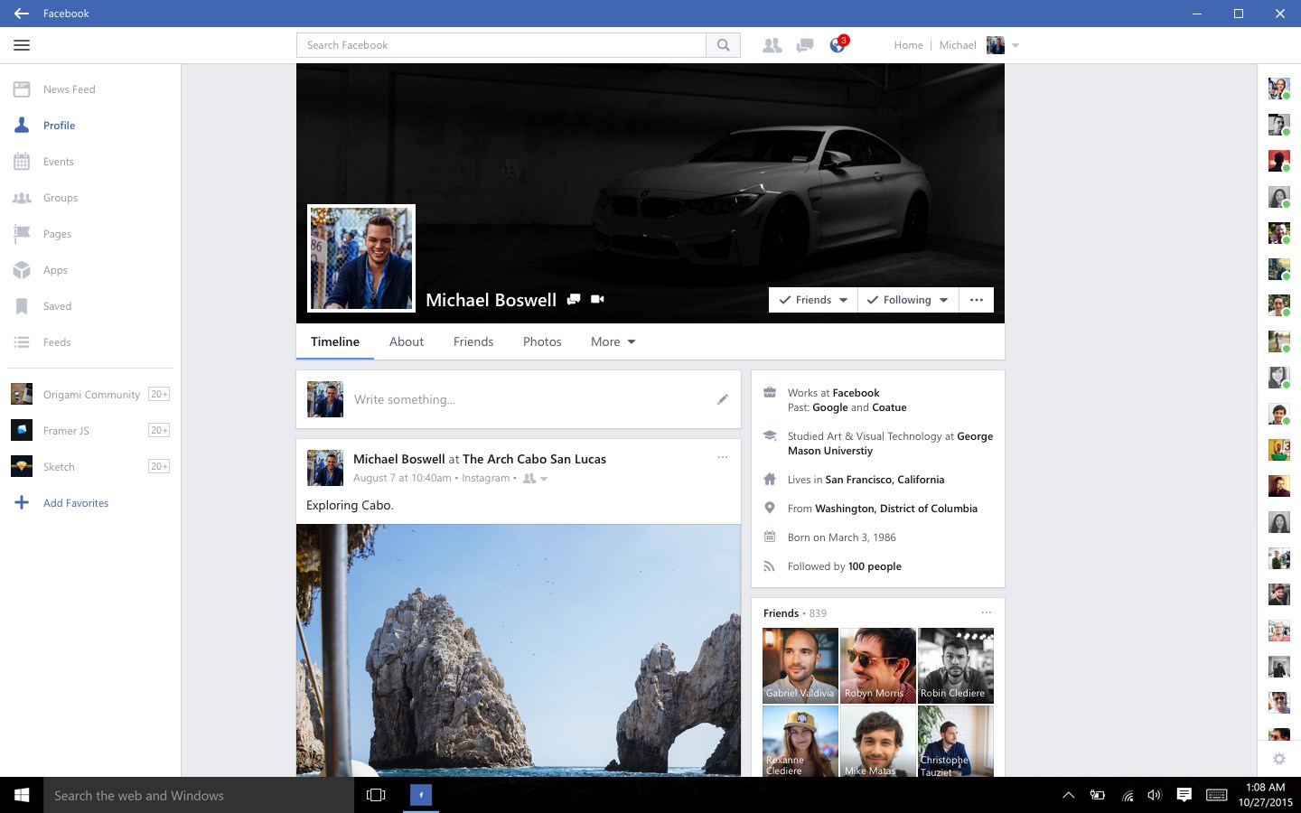Toggle the Friends status on Michael's profile

[x=811, y=299]
